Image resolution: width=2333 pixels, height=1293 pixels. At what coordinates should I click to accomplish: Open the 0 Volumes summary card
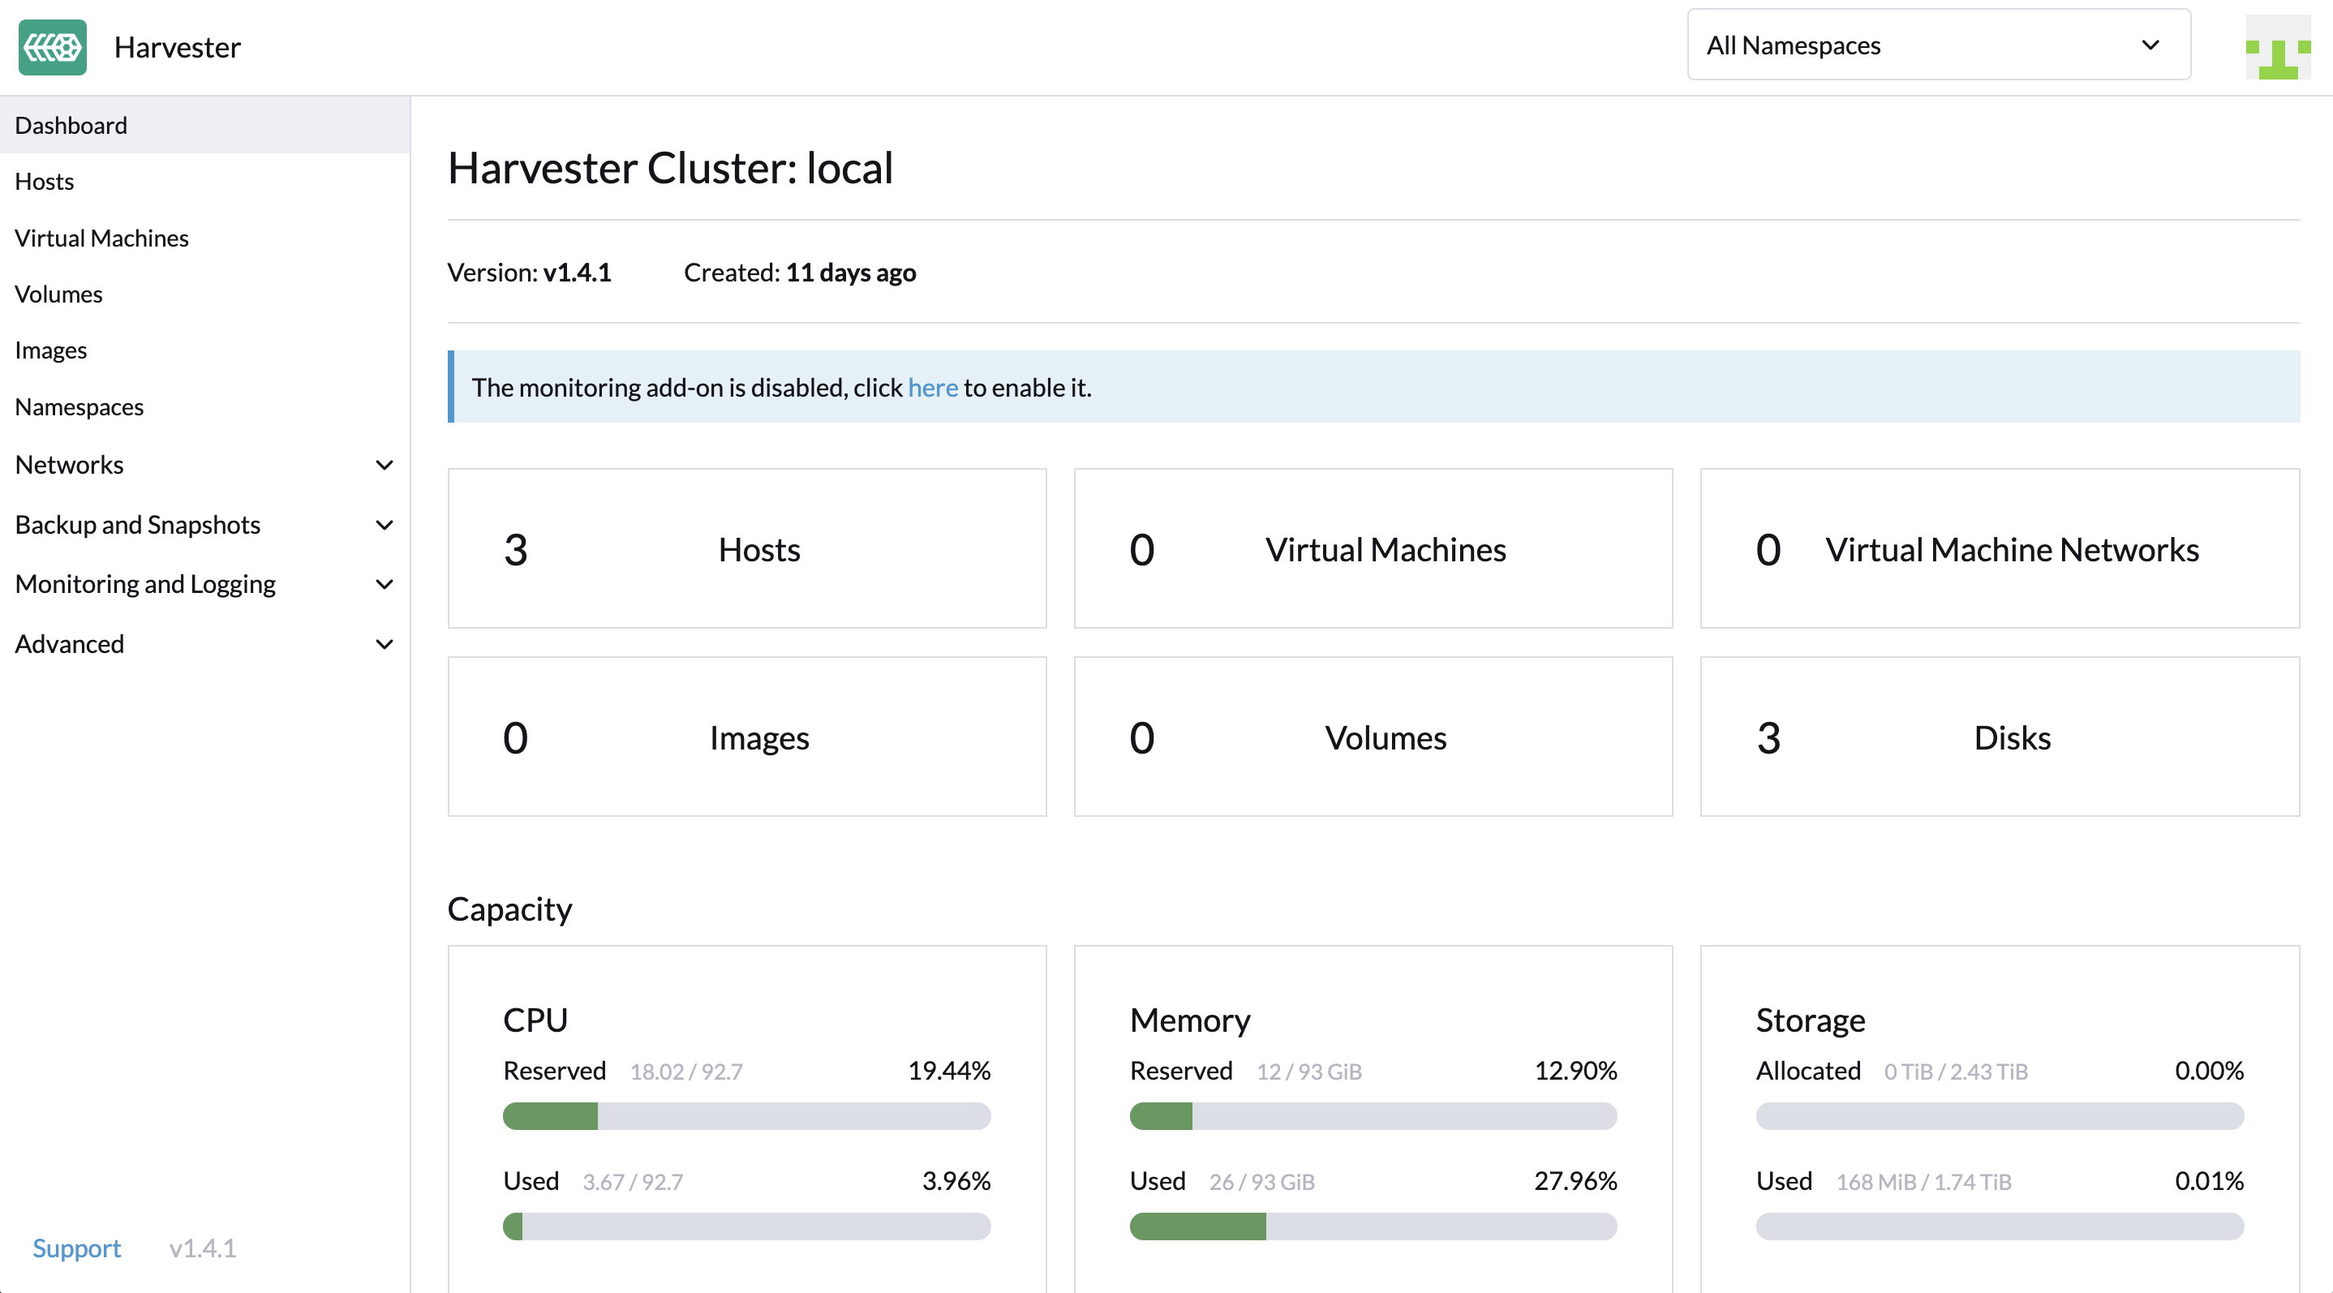click(x=1373, y=737)
